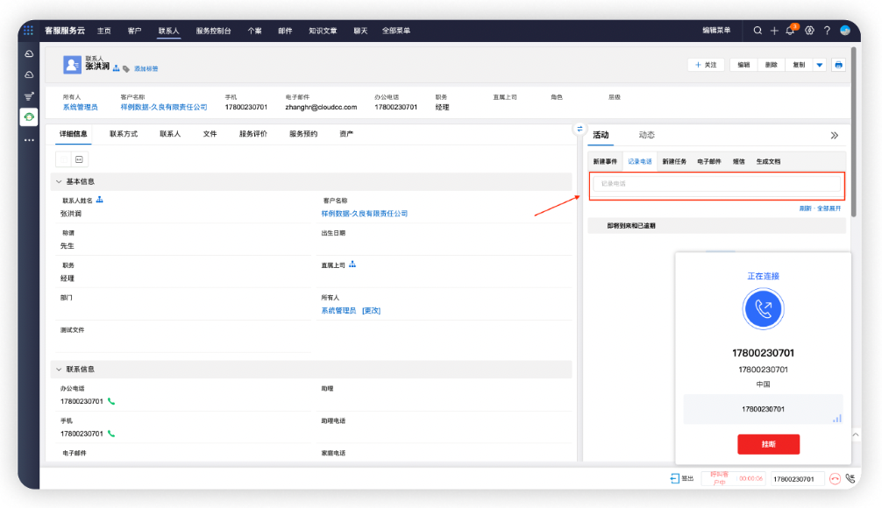The width and height of the screenshot is (882, 508).
Task: Collapse the 联系信息 section
Action: [x=59, y=370]
